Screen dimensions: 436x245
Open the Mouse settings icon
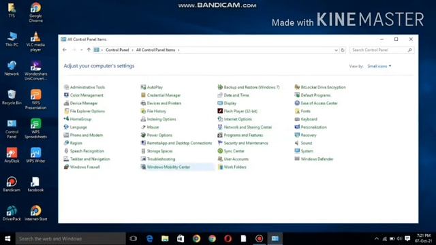143,127
